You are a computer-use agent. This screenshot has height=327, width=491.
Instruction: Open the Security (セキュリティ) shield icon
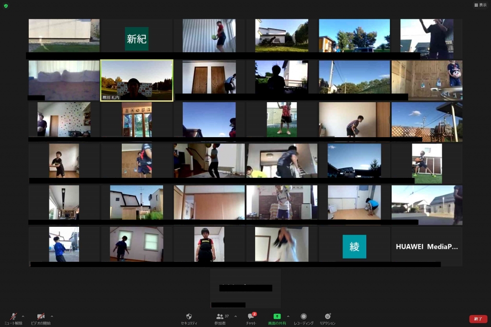(189, 317)
